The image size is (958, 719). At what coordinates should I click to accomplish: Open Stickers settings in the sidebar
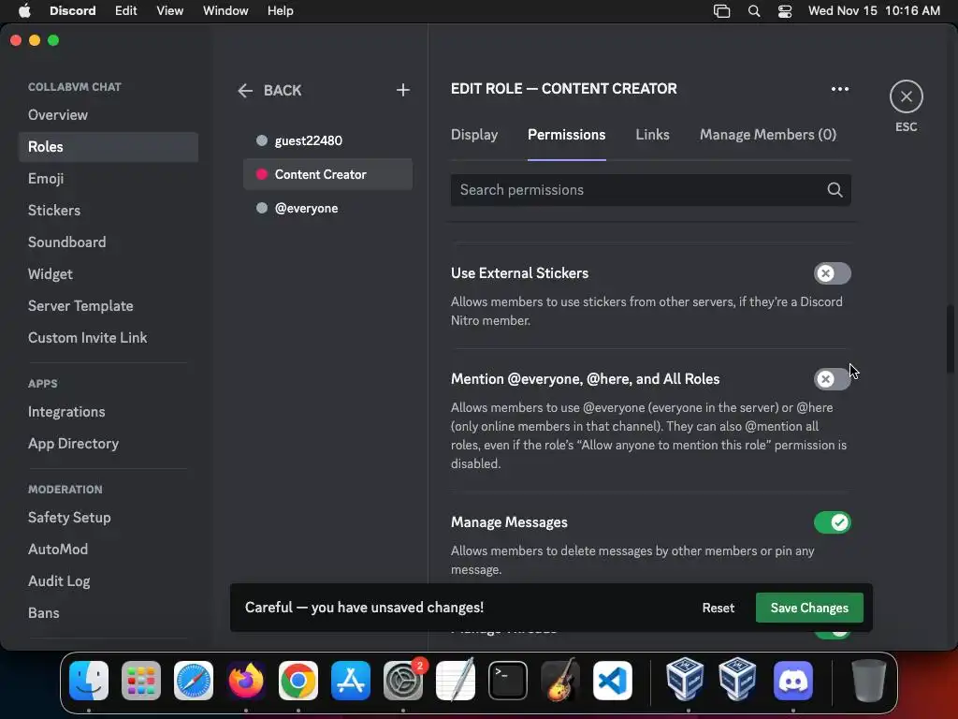pos(109,211)
